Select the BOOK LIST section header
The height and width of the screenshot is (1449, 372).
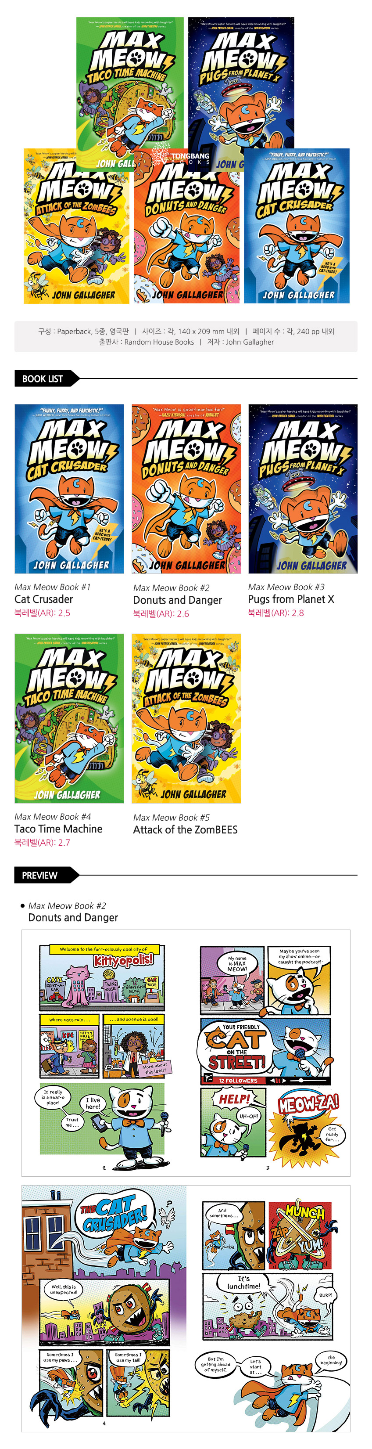pos(43,378)
